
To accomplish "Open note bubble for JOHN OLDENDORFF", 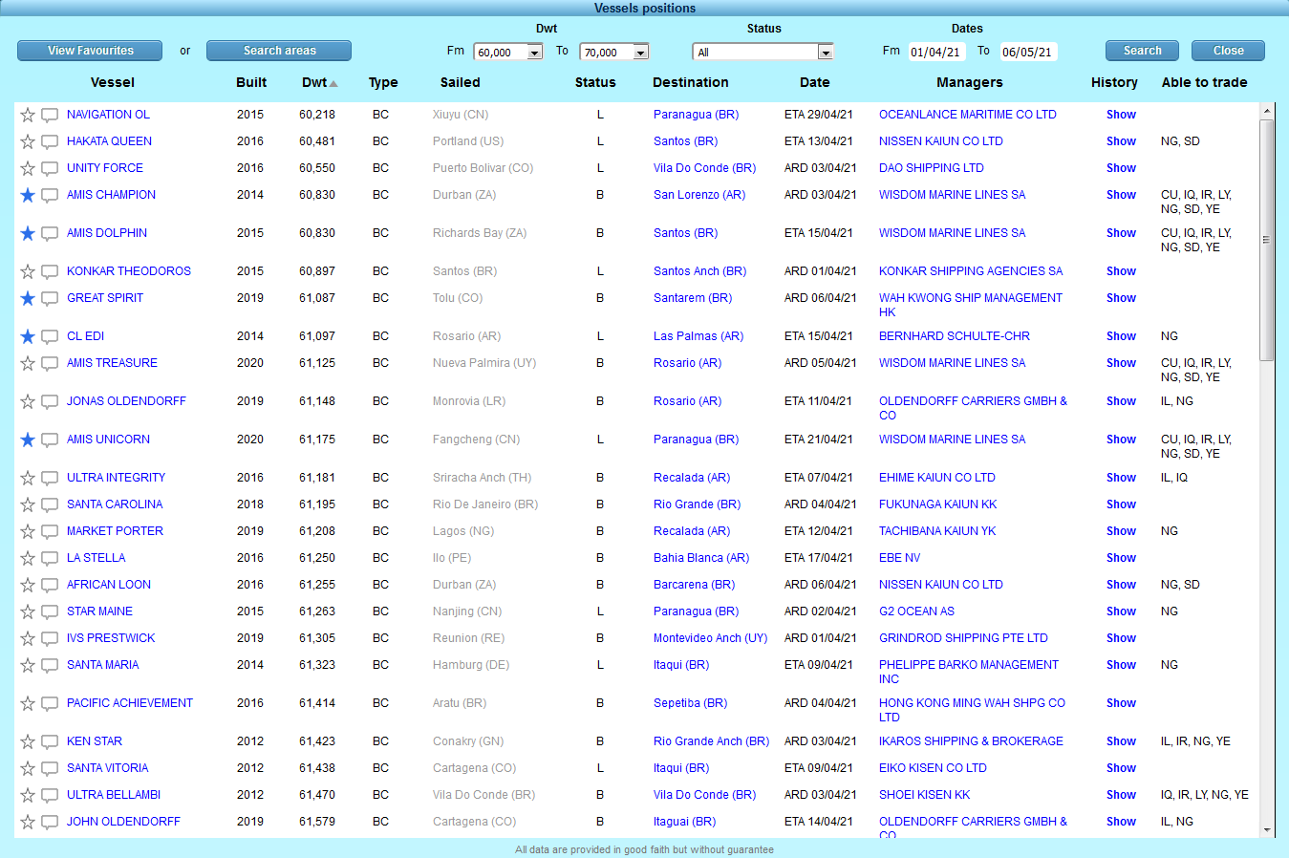I will pyautogui.click(x=50, y=823).
